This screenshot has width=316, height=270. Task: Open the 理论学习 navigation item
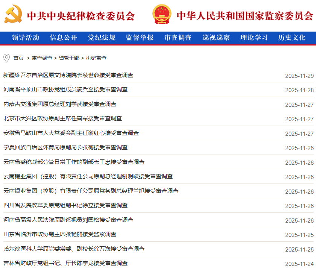pos(254,38)
